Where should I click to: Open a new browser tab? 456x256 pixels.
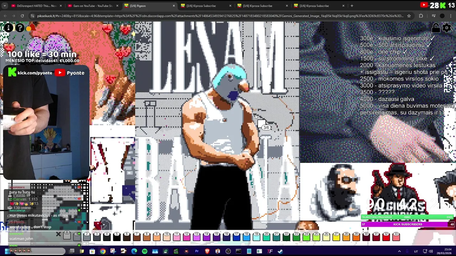pyautogui.click(x=352, y=6)
